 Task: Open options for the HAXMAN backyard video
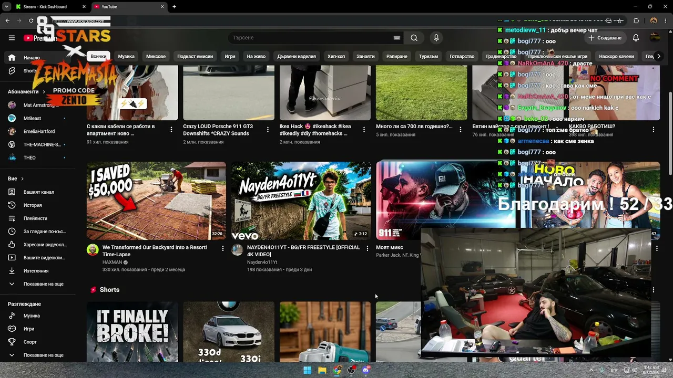222,248
